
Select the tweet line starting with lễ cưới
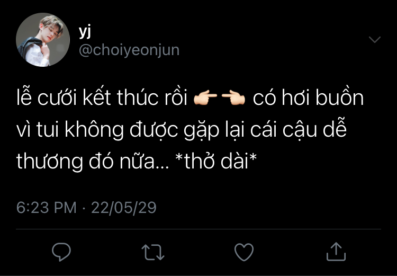coord(190,98)
